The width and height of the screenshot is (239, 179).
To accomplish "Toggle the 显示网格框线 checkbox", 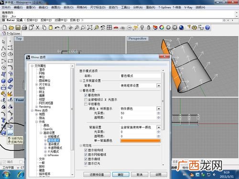I will coord(86,155).
